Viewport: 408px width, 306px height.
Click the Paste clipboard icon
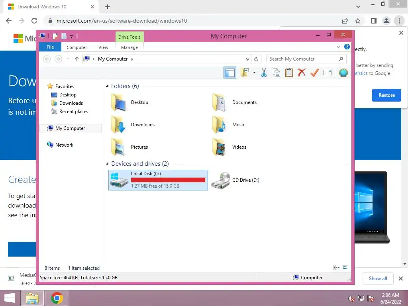[289, 73]
